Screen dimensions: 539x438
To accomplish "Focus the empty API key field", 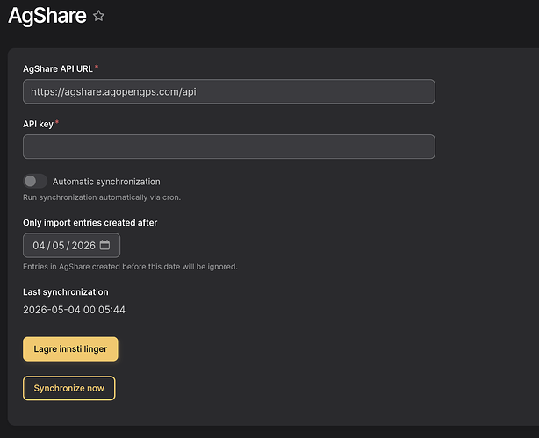I will point(229,147).
